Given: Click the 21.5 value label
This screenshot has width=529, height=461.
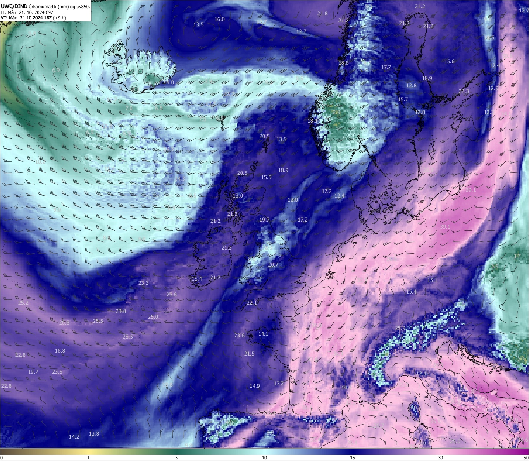Looking at the screenshot, I should pos(249,354).
